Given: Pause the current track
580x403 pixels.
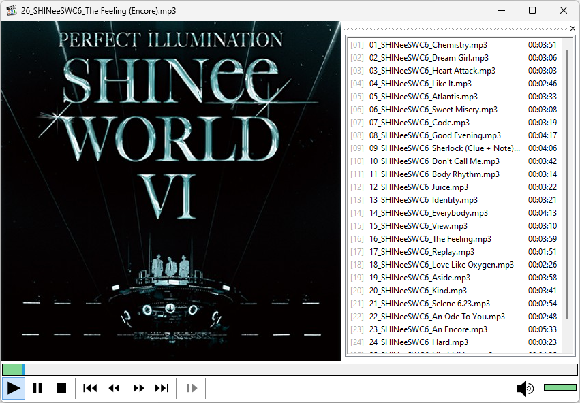Looking at the screenshot, I should click(37, 388).
